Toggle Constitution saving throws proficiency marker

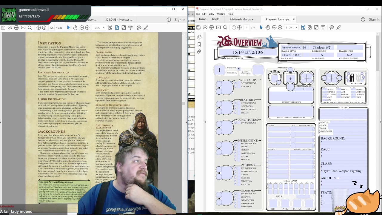[x=235, y=123]
